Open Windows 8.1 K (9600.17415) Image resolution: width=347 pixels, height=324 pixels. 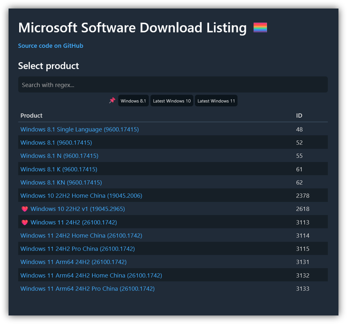[59, 169]
